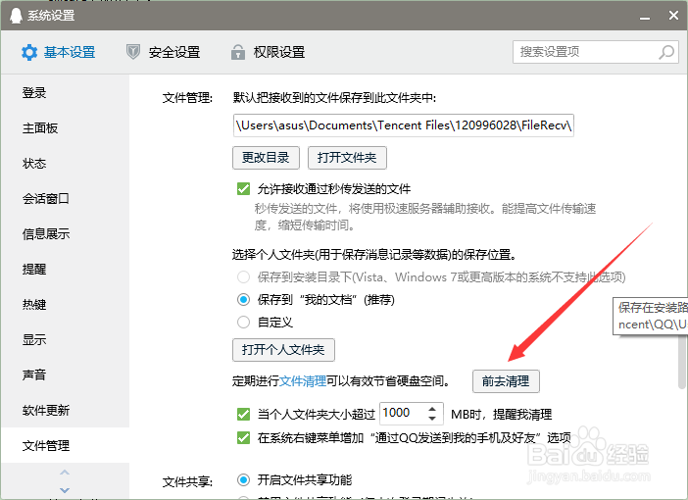Screen dimensions: 688x500
Task: Open the 文件清理 hyperlink
Action: (x=302, y=381)
